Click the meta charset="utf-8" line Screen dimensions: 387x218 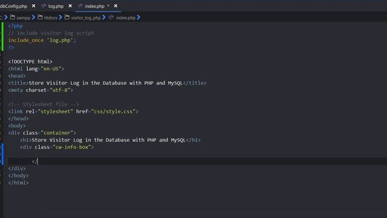(41, 90)
